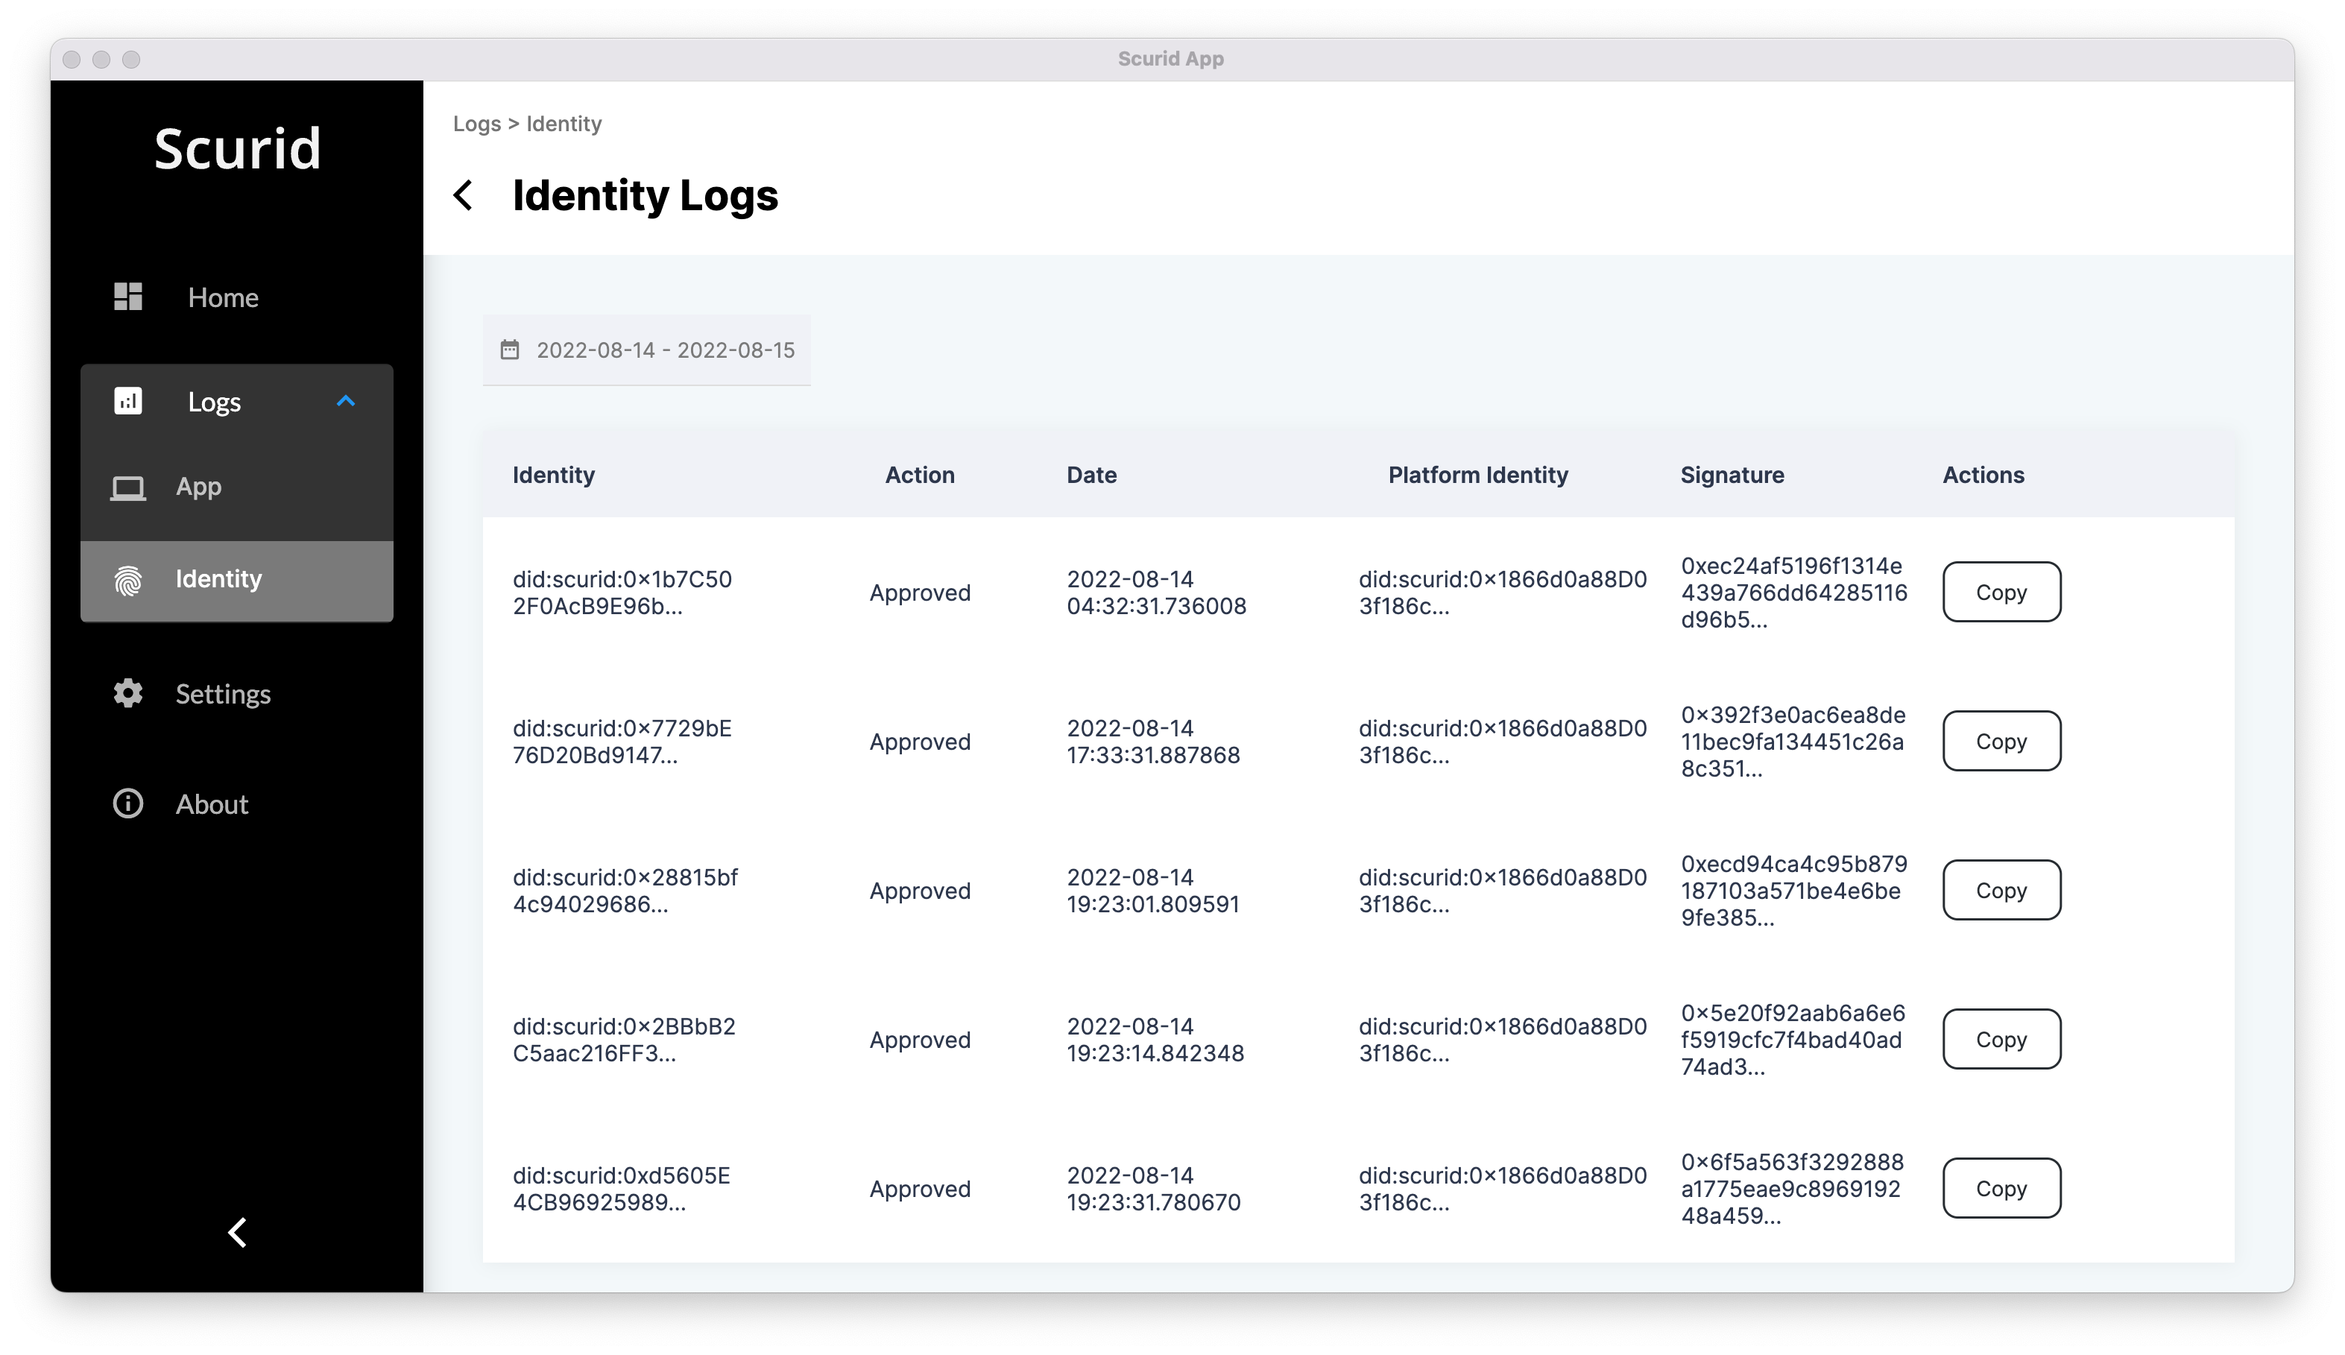Click the Home dashboard grid icon

point(127,297)
